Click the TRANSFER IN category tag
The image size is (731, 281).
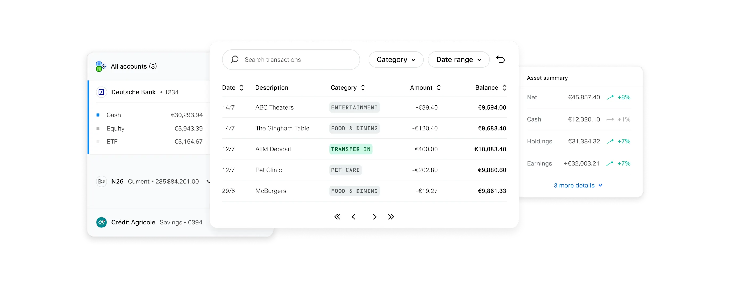pyautogui.click(x=351, y=149)
